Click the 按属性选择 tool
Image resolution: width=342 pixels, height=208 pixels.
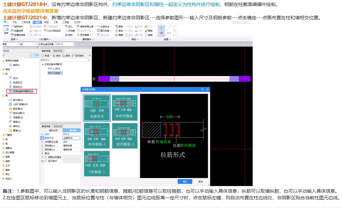coord(18,35)
